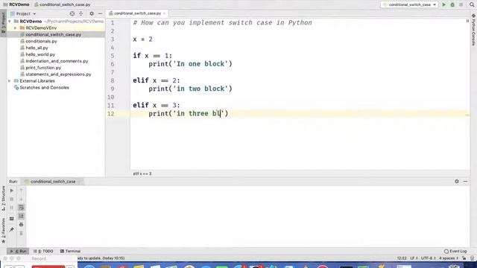Click the print('In one block') line

[191, 64]
